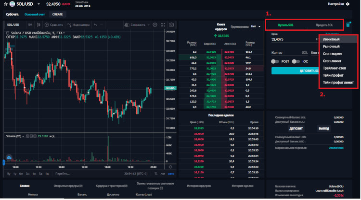
Task: Open chart settings gear in chart toolbar
Action: point(155,24)
